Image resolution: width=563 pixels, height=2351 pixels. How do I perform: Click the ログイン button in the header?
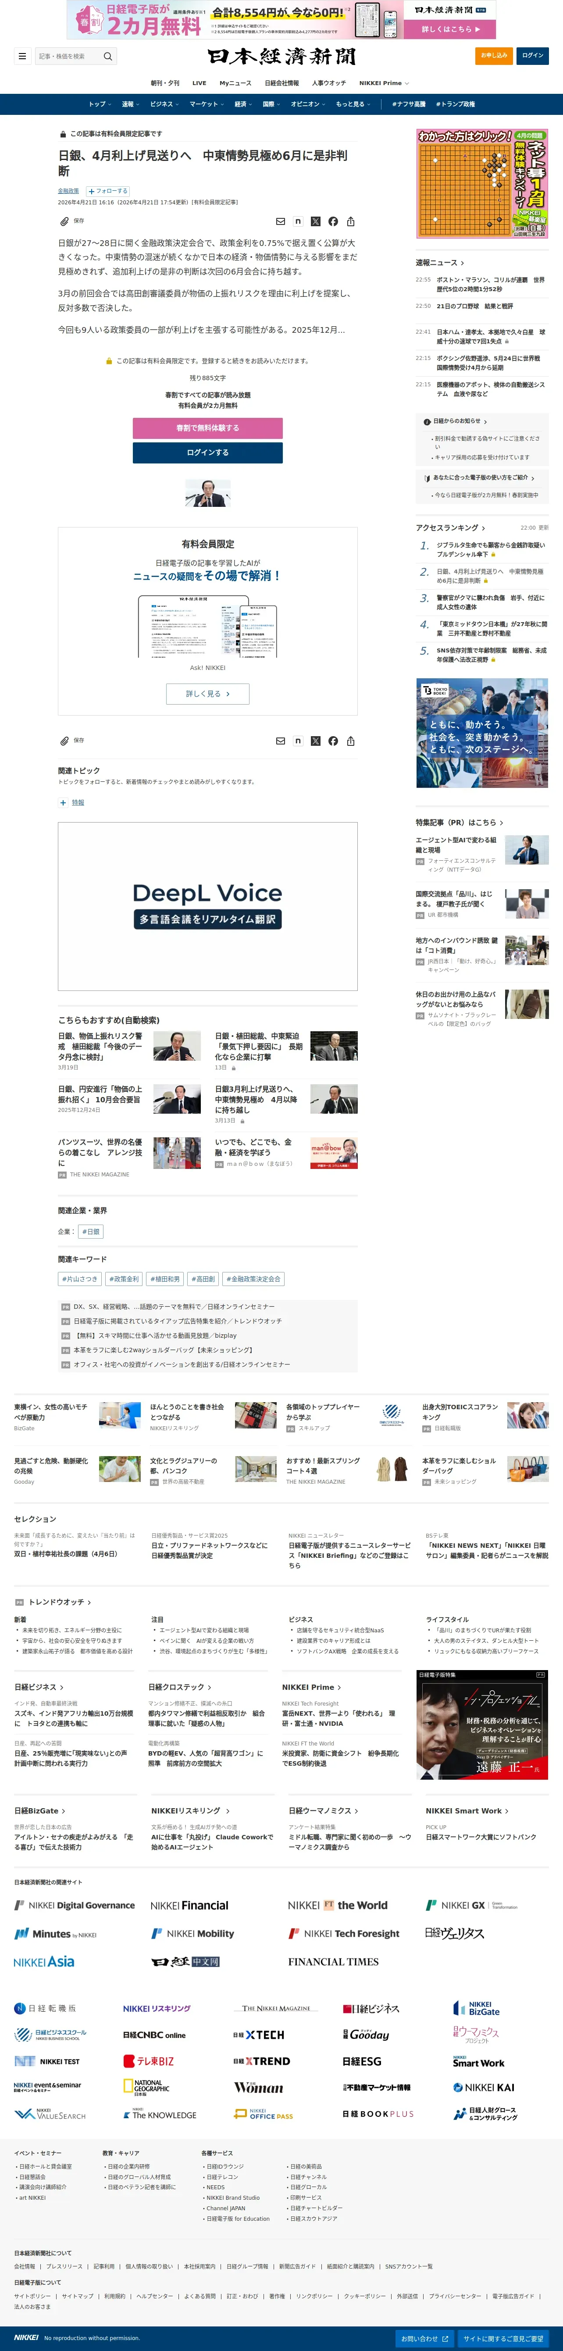[533, 56]
